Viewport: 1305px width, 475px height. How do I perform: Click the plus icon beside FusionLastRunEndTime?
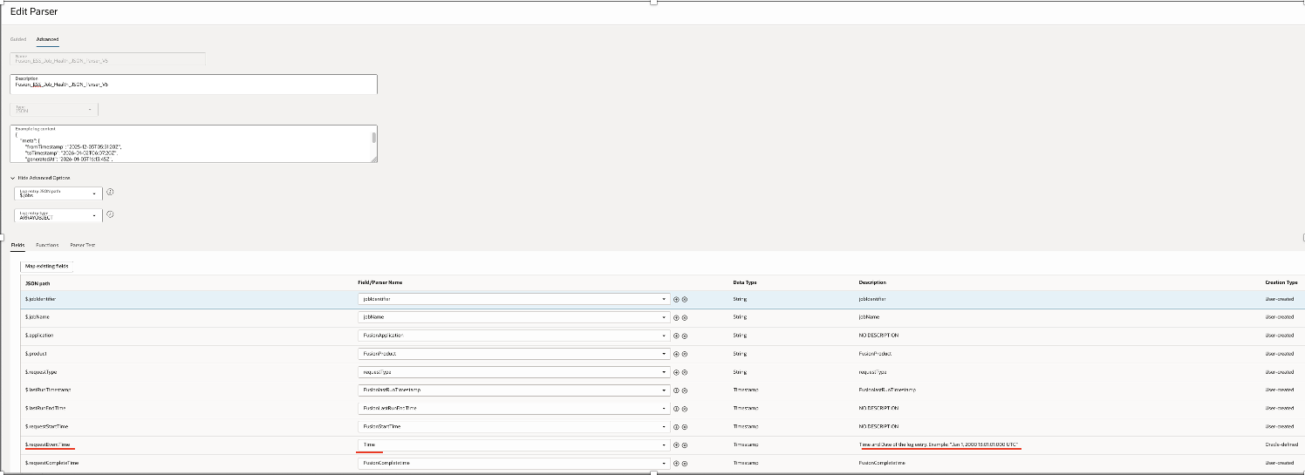676,408
